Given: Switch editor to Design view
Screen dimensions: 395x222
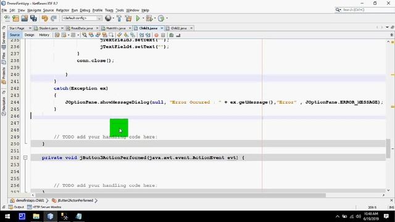Looking at the screenshot, I should click(x=29, y=35).
